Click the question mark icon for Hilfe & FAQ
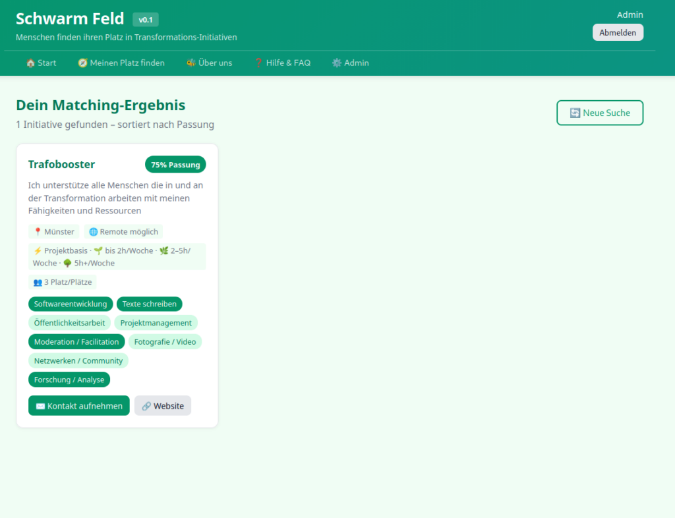 [258, 63]
